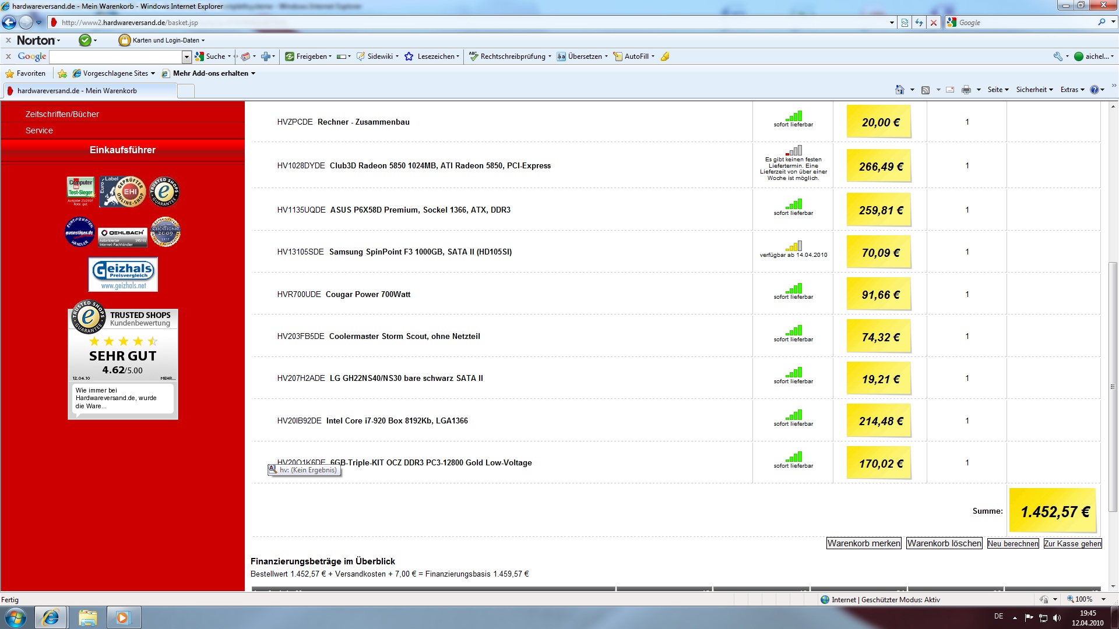Open Samsung SpinPoint F3 1000GB product link

click(420, 252)
